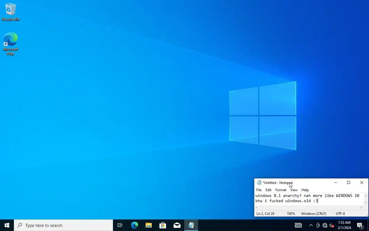Click the '*Untitled - Notepad' title text
The width and height of the screenshot is (369, 231).
tap(278, 183)
